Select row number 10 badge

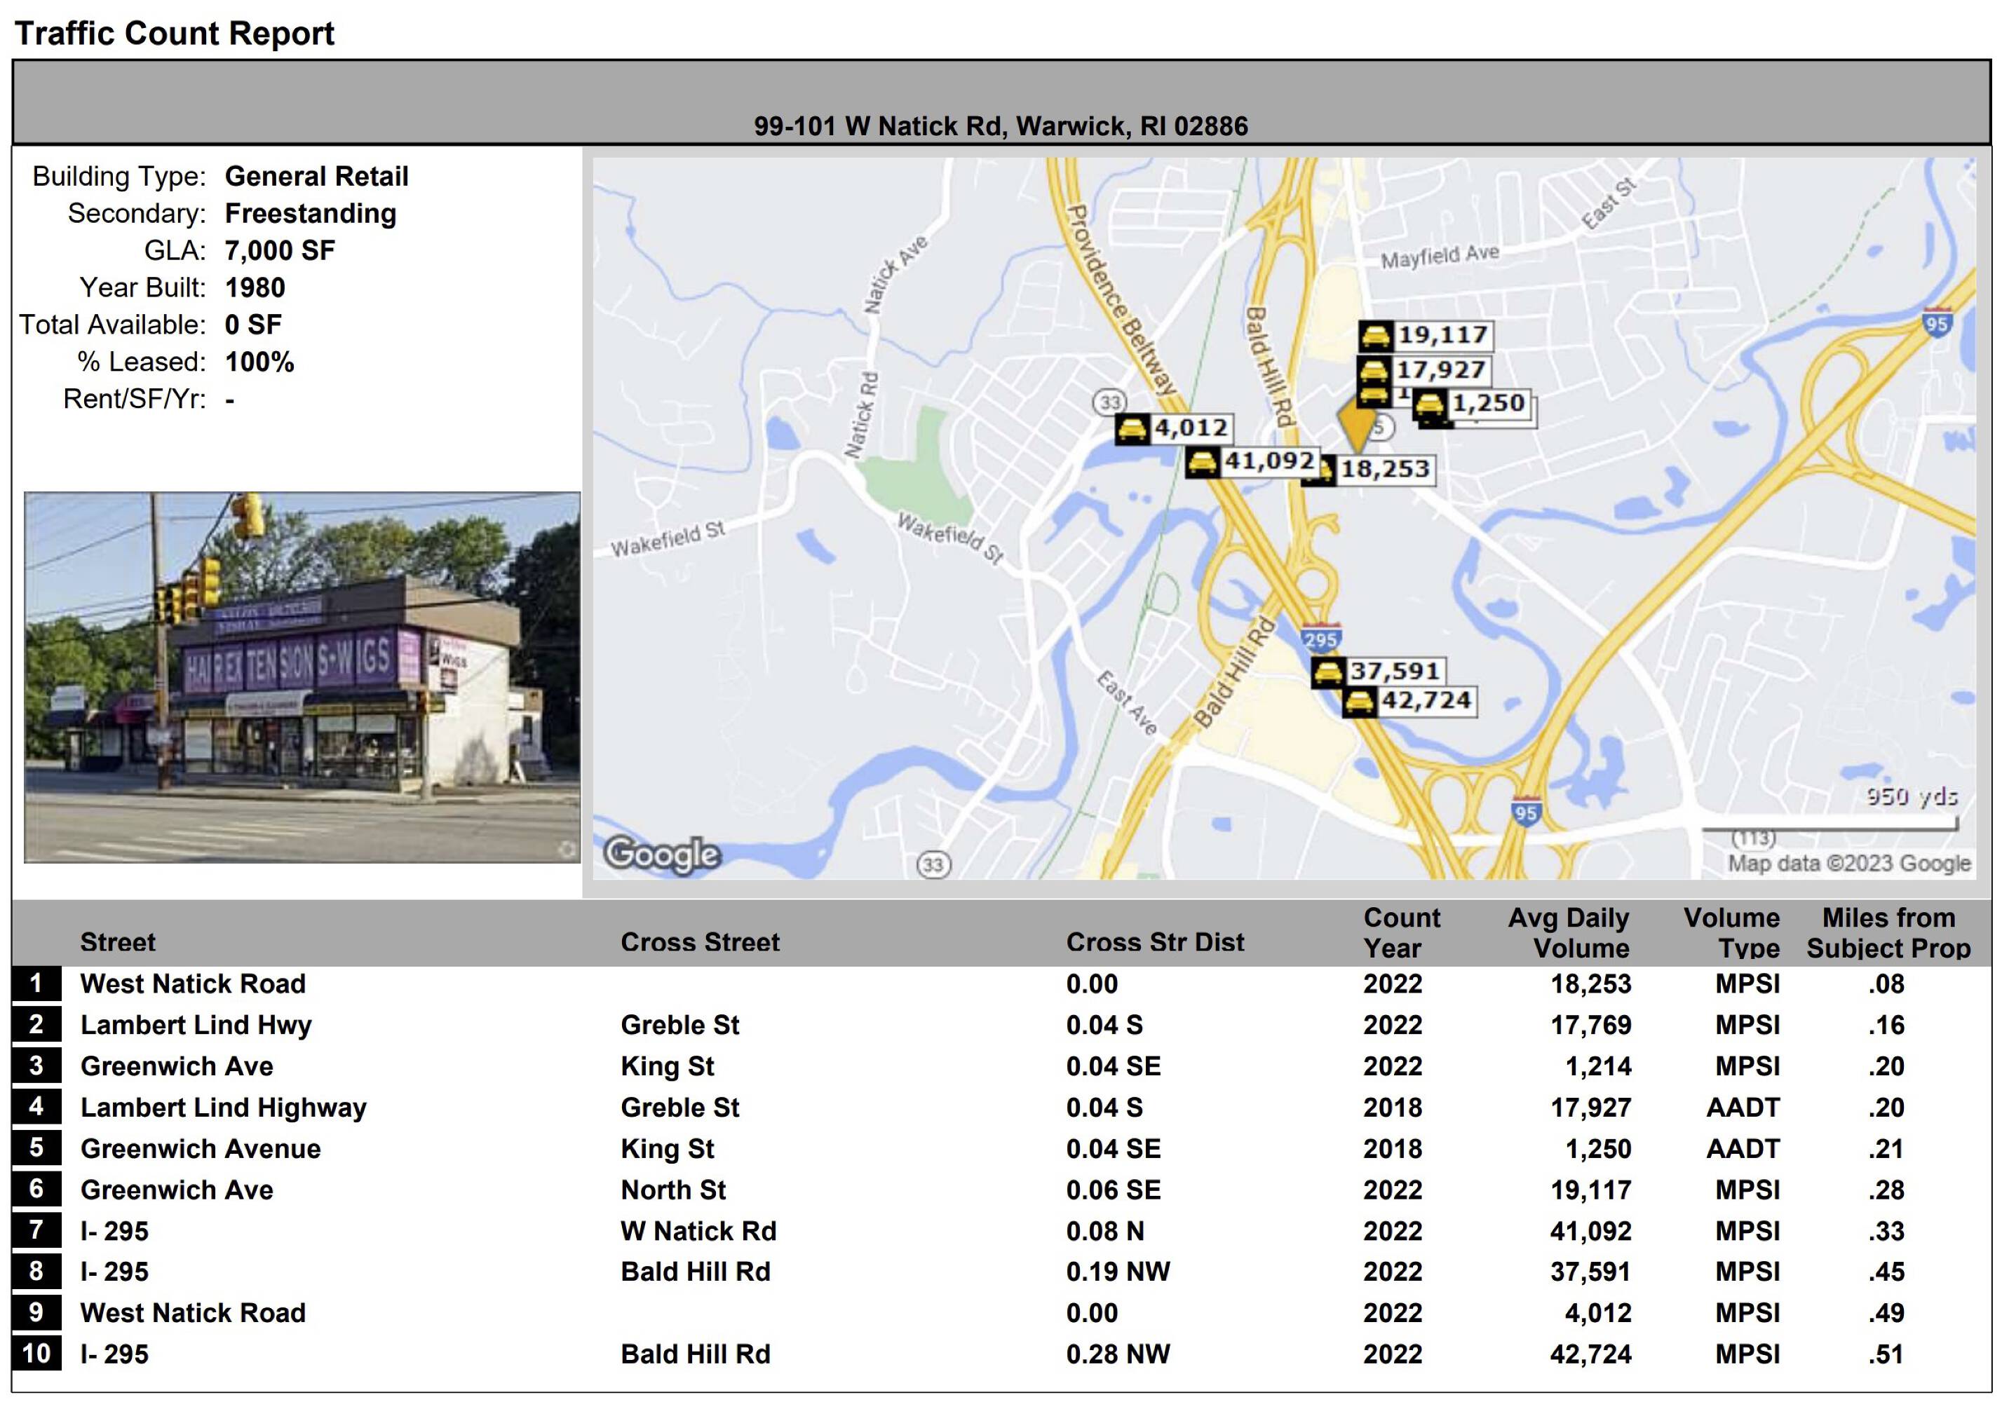click(36, 1354)
